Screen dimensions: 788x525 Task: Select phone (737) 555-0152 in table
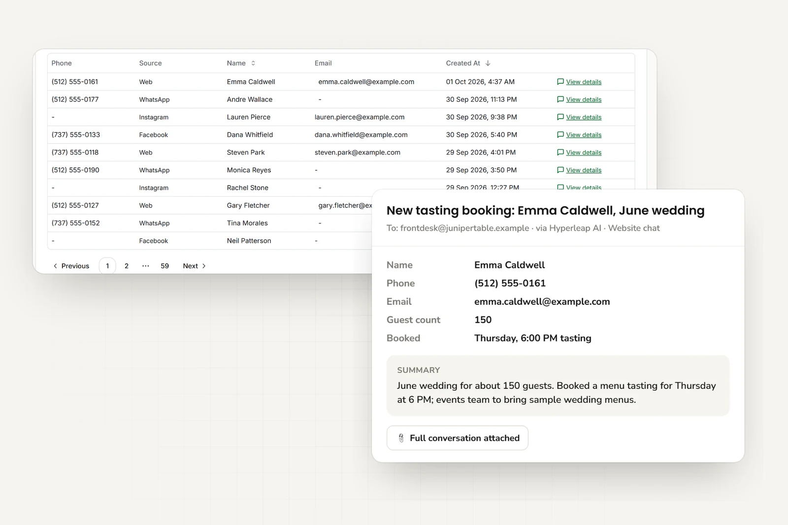(76, 223)
